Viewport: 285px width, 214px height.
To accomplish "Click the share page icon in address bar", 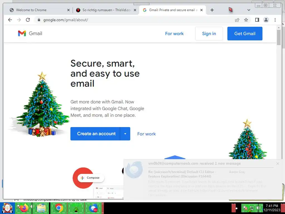I will pos(237,20).
